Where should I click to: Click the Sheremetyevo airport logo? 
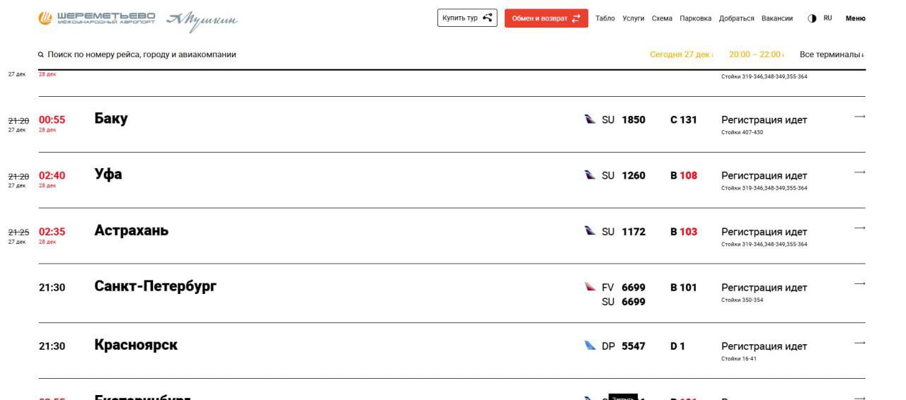[96, 18]
